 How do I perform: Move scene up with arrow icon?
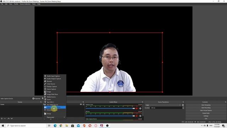coord(9,118)
